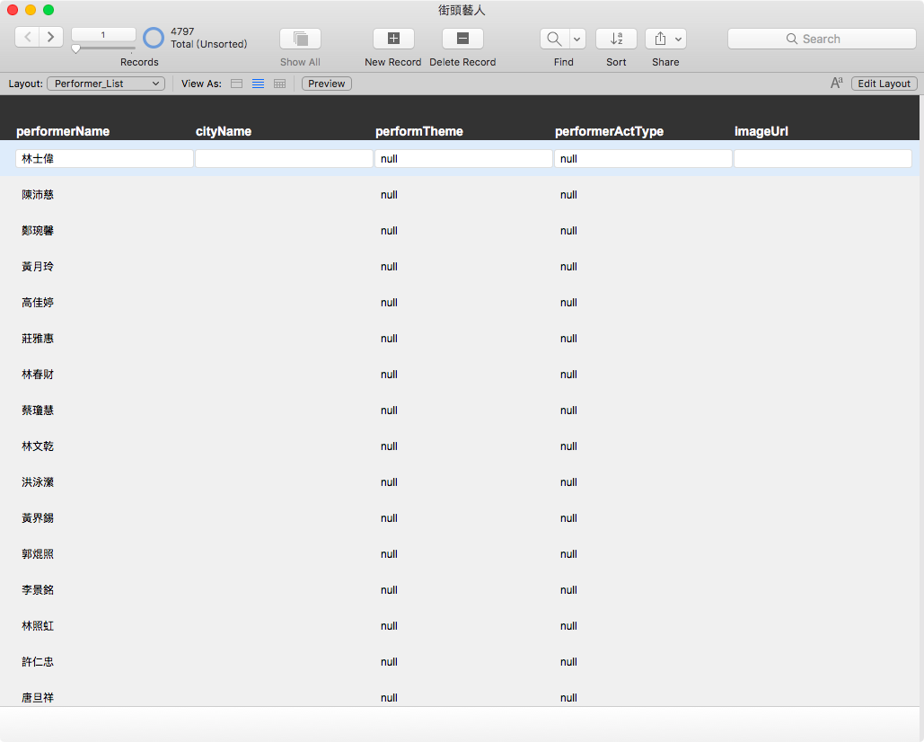Open the Layout Performer_List dropdown
Image resolution: width=924 pixels, height=742 pixels.
(106, 84)
